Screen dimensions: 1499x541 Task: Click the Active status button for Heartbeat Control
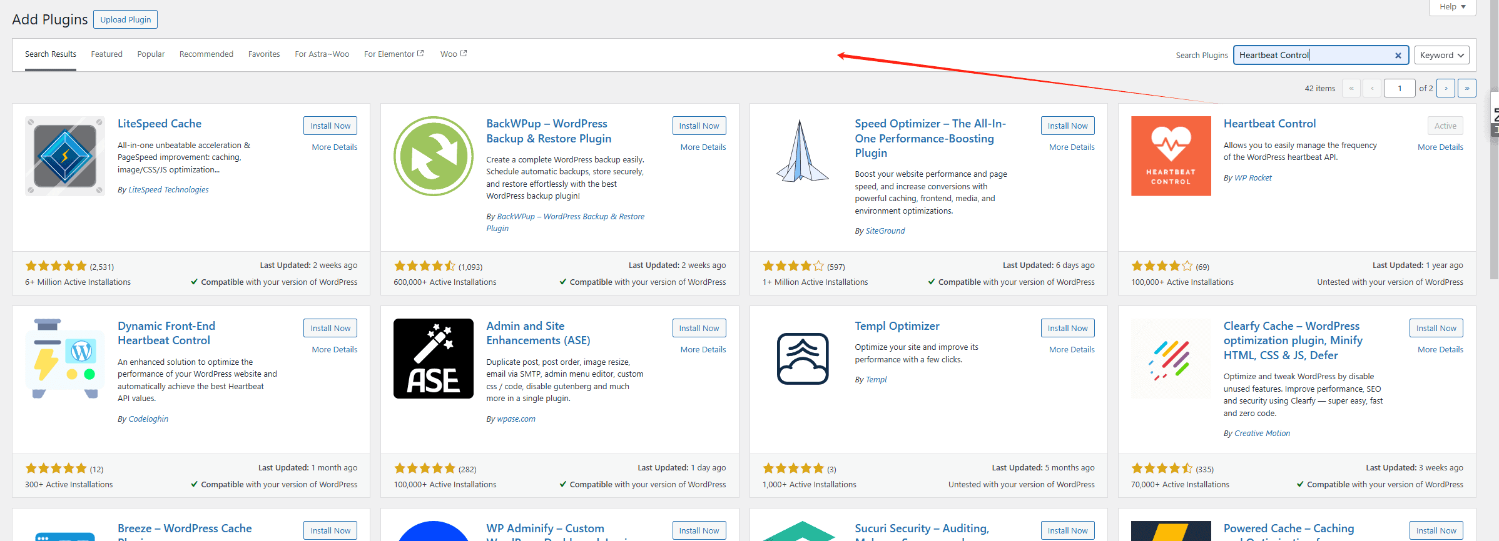pyautogui.click(x=1445, y=126)
